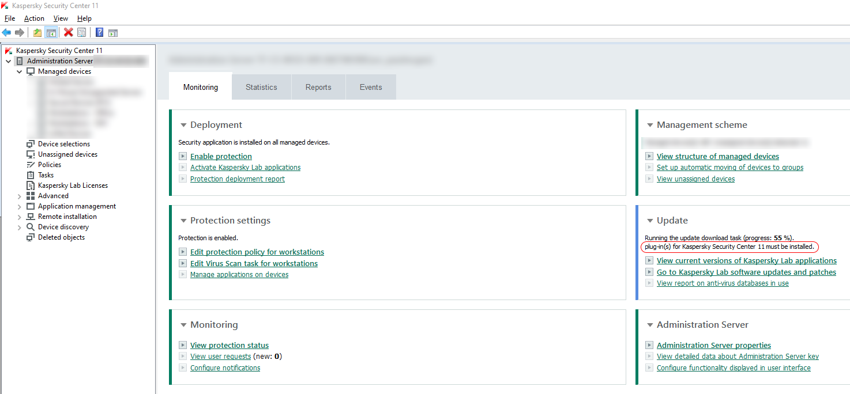850x394 pixels.
Task: Open Properties from the toolbar icon
Action: (82, 32)
